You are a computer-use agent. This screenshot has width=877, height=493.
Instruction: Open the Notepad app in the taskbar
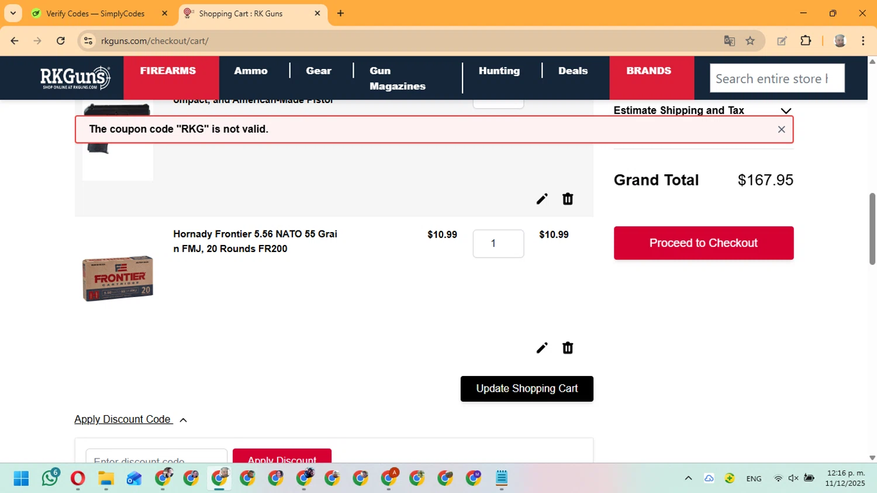click(x=502, y=478)
